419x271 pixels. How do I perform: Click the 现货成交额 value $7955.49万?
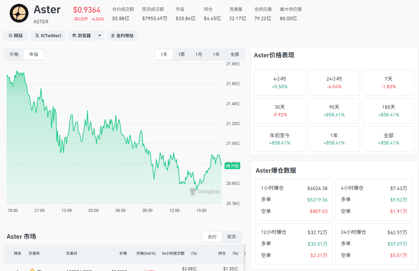[154, 18]
